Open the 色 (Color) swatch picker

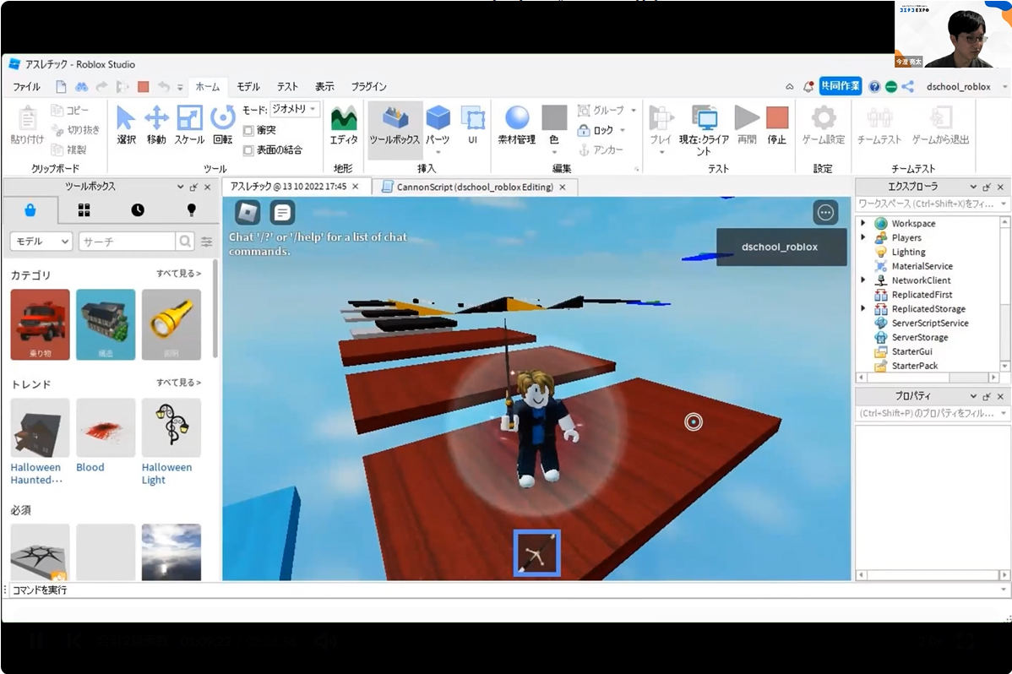554,118
